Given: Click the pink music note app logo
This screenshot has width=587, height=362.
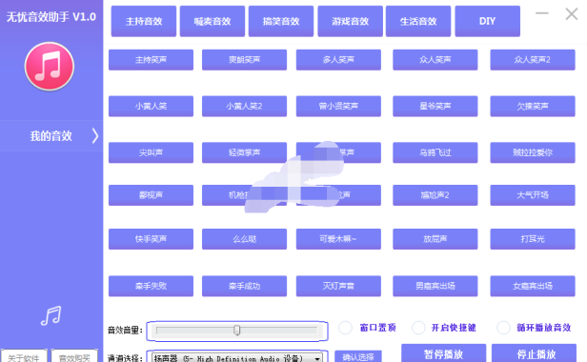Looking at the screenshot, I should click(x=50, y=67).
